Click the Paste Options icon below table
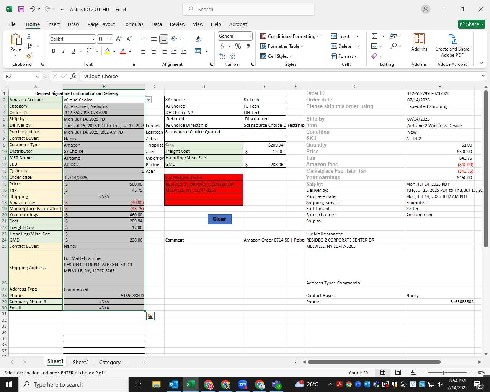 tap(150, 316)
